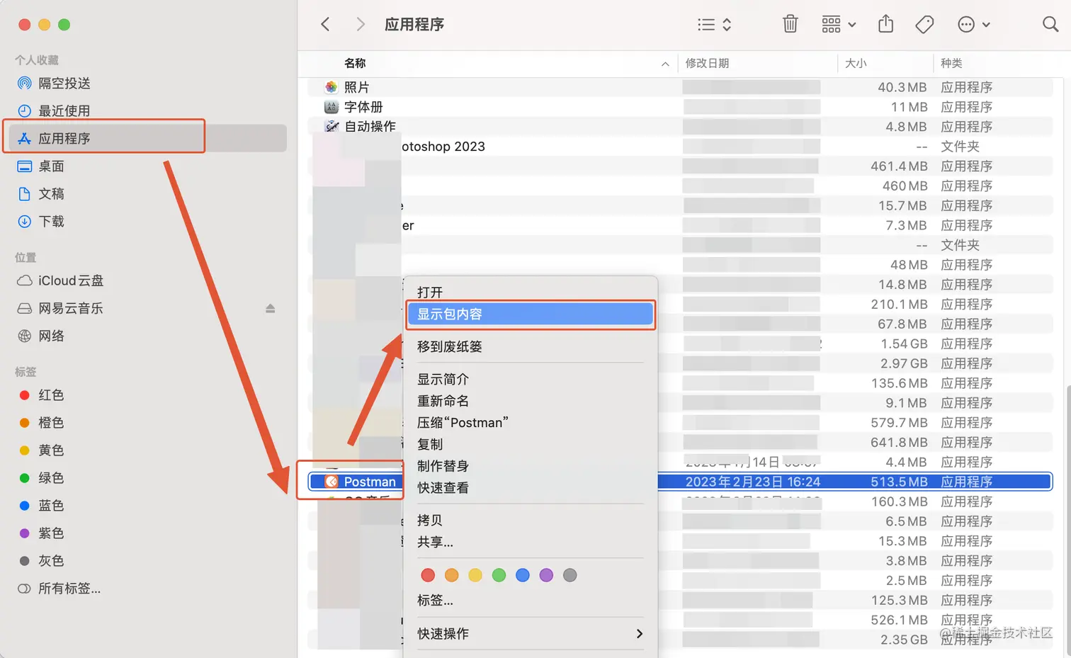
Task: Sort by 名称 column header
Action: click(355, 64)
